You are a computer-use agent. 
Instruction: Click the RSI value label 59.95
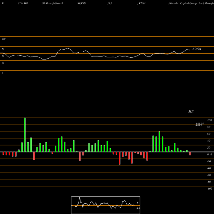tap(197, 49)
